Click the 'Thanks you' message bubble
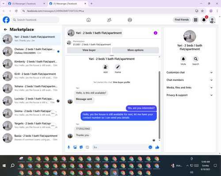221x176 pixels. (x=82, y=135)
